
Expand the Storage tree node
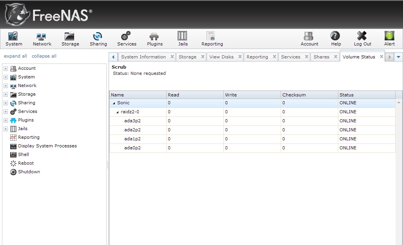5,94
